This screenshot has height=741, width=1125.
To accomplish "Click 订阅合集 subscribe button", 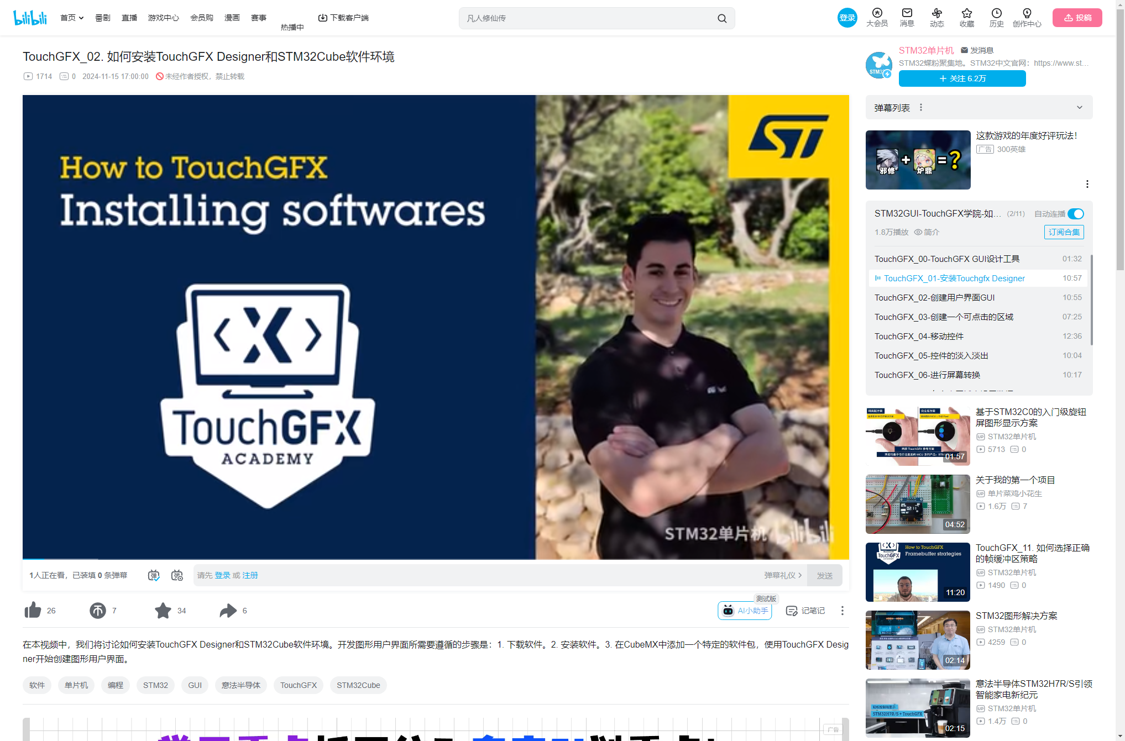I will coord(1064,232).
